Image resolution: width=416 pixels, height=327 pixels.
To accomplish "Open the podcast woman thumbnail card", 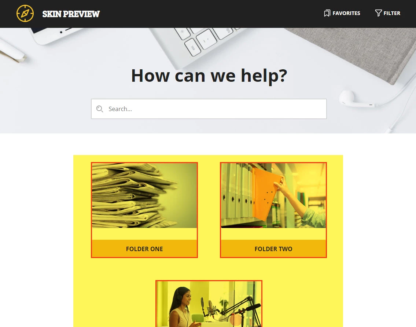I will tap(209, 304).
